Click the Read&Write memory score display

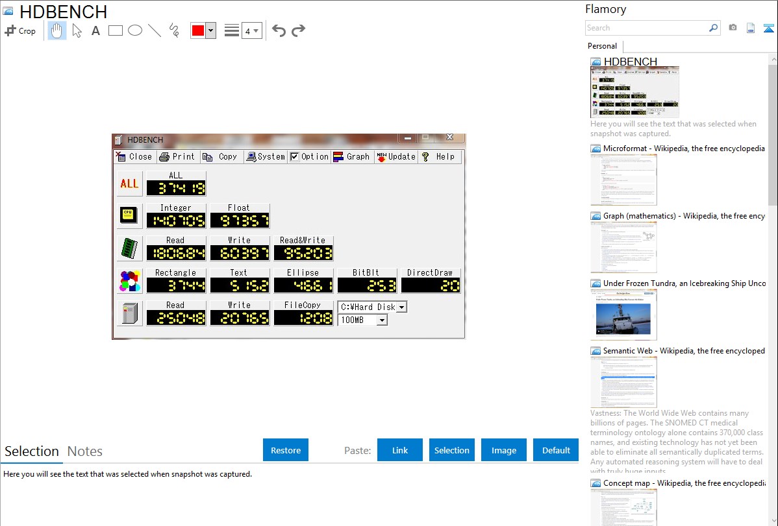(x=303, y=253)
